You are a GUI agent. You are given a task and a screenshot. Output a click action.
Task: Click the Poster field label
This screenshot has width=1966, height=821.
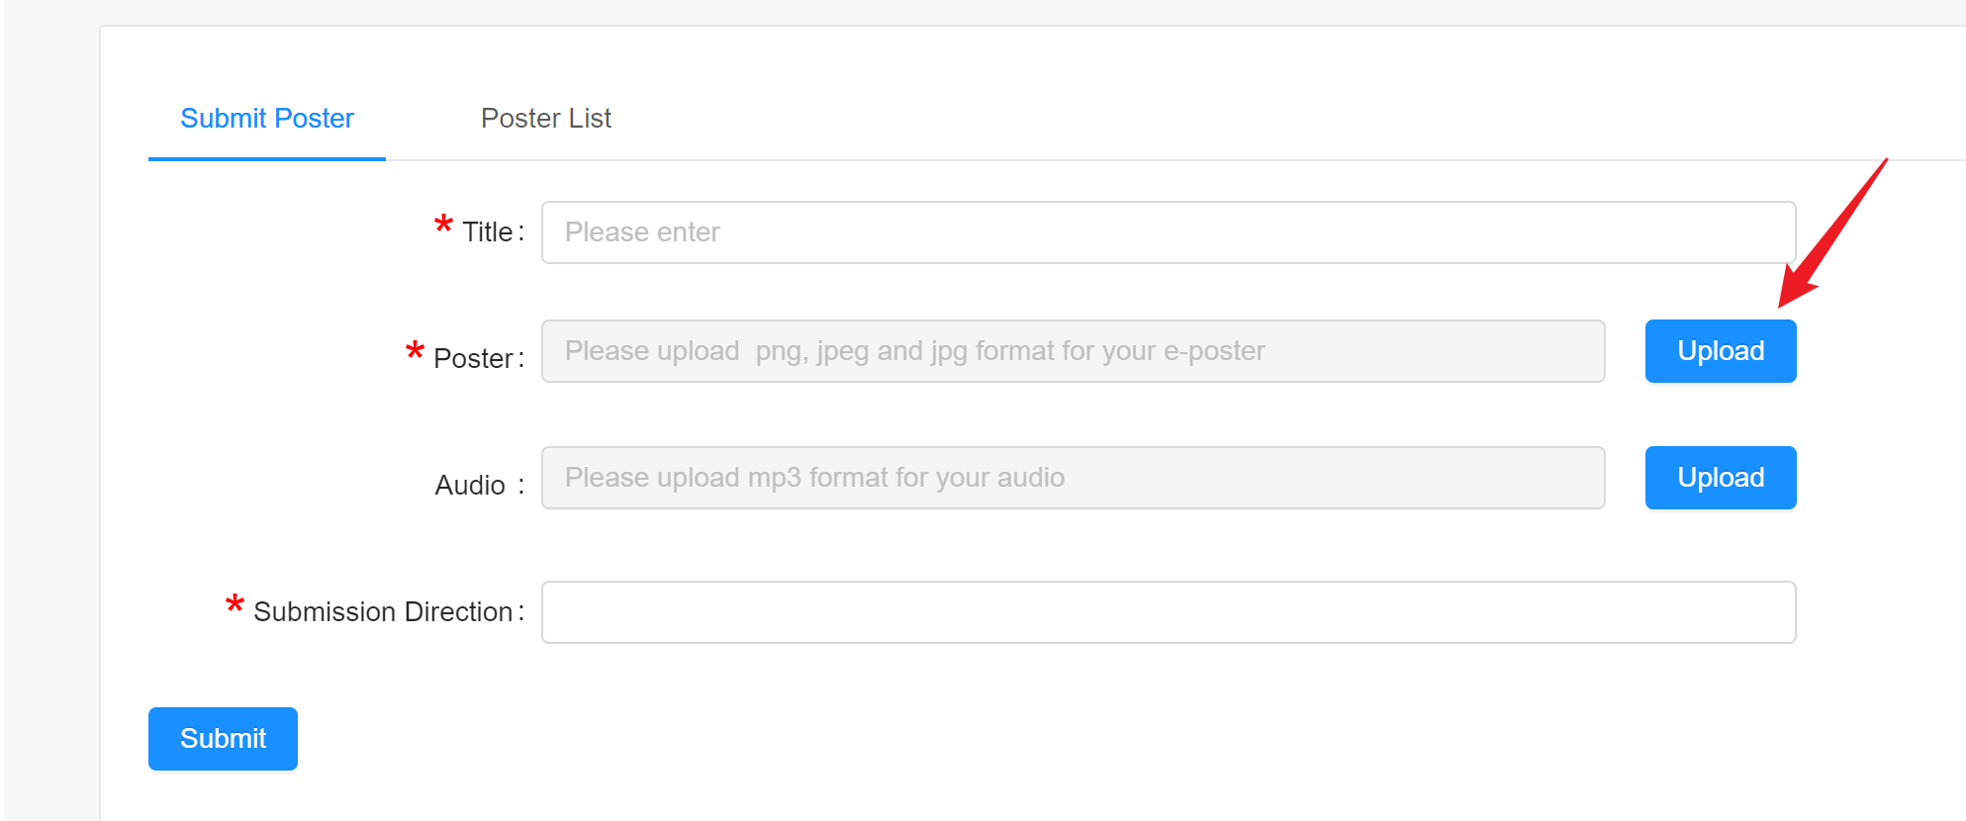click(x=473, y=359)
